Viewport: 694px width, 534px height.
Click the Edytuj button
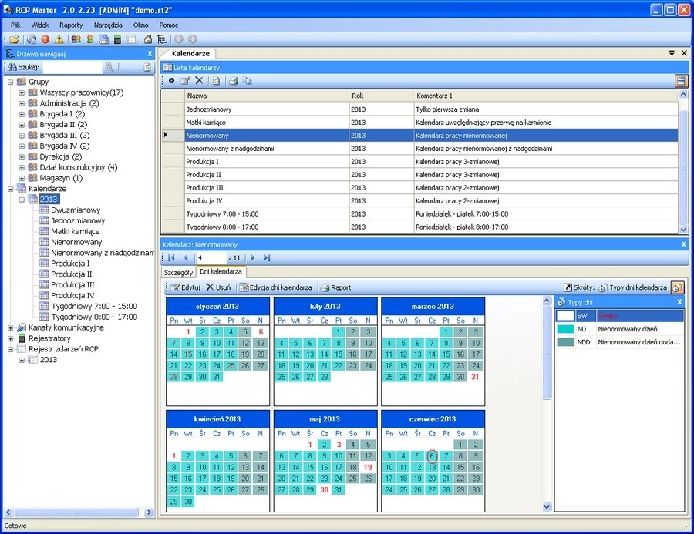tap(186, 287)
